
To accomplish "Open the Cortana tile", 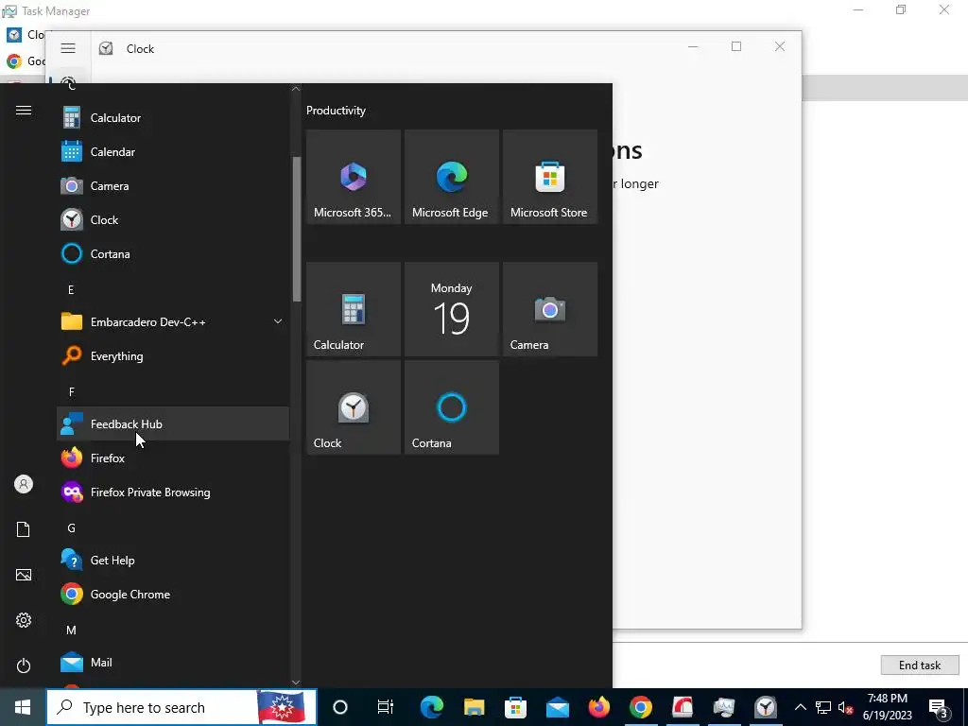I will (x=451, y=407).
